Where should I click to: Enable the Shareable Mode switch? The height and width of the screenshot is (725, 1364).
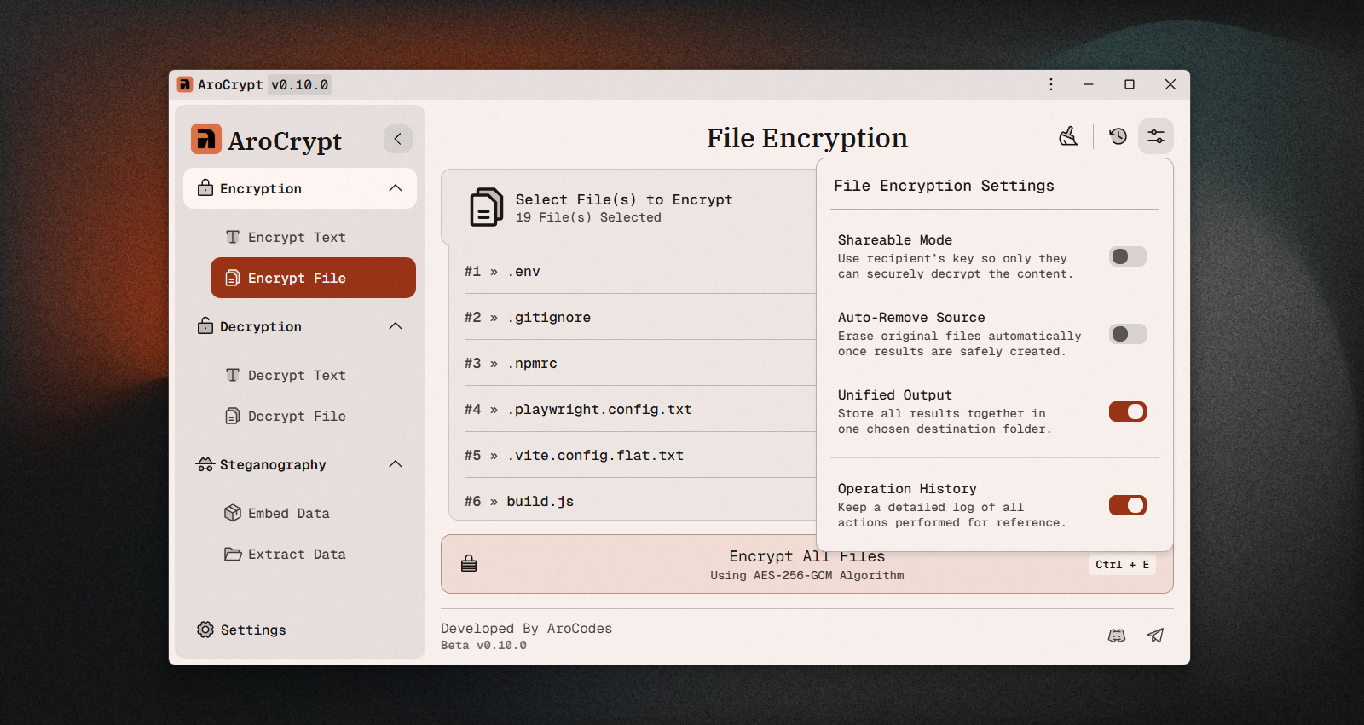pos(1128,256)
